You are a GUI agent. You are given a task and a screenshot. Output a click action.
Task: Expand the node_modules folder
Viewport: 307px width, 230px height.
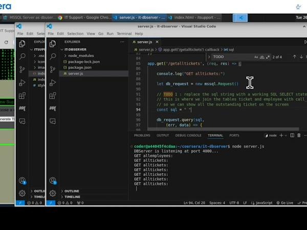(81, 56)
